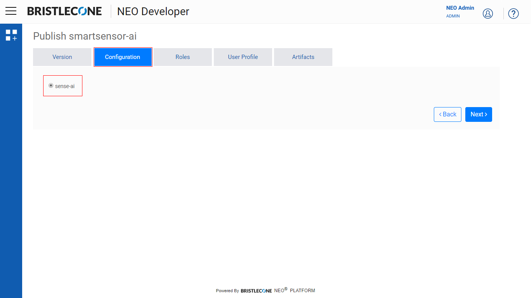
Task: Click the Back button
Action: [447, 114]
